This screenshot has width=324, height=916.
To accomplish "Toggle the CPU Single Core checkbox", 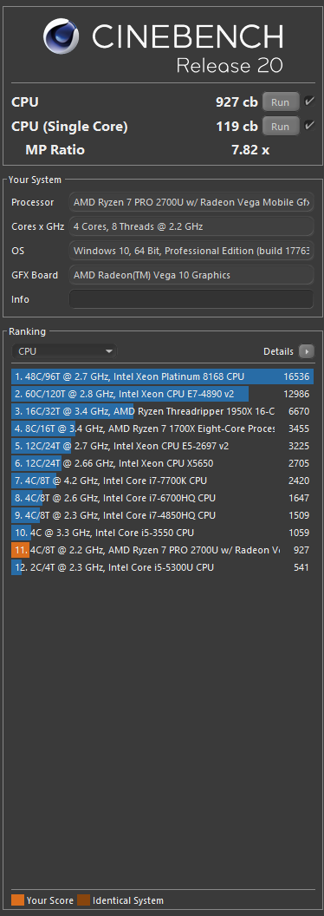I will [x=309, y=126].
